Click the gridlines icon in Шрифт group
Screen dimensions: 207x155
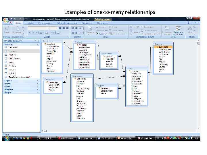point(53,33)
